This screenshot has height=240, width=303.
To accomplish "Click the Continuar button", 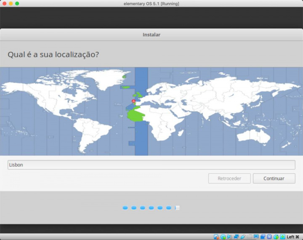I will pos(274,178).
